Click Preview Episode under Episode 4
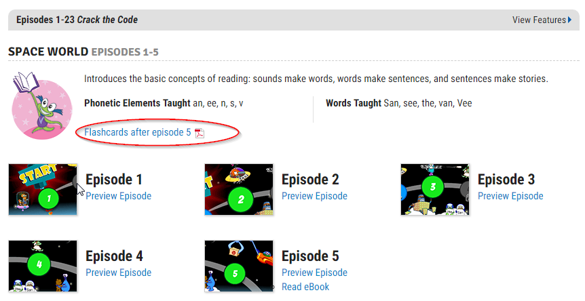 119,273
